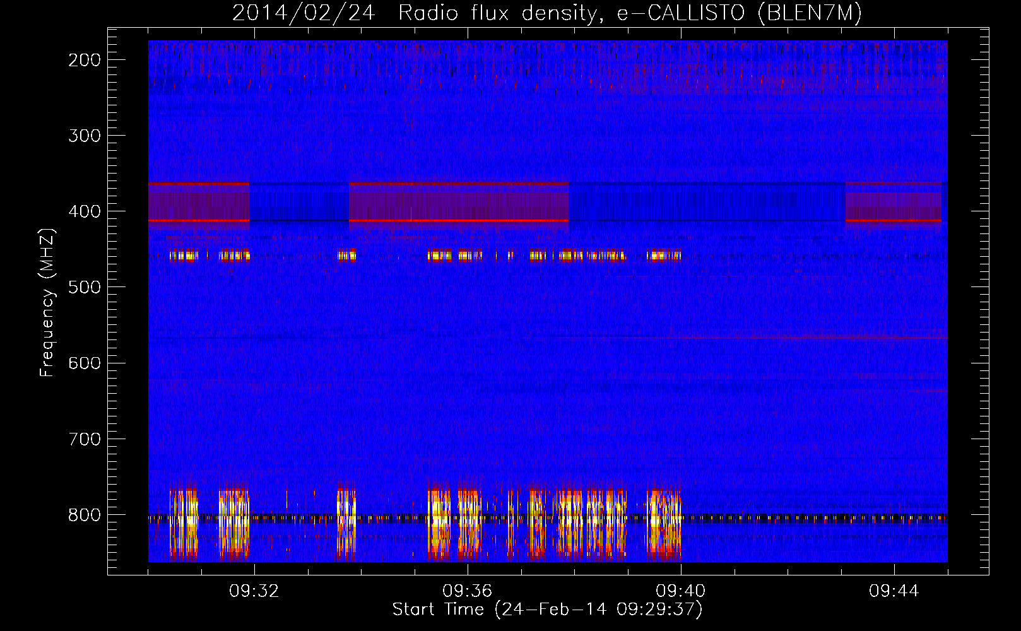Click the 400 frequency tick label

click(85, 211)
